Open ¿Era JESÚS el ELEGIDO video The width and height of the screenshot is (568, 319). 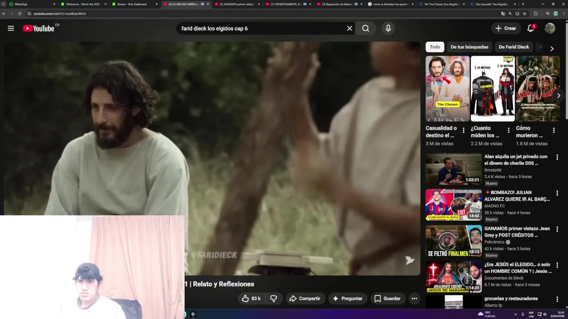518,268
